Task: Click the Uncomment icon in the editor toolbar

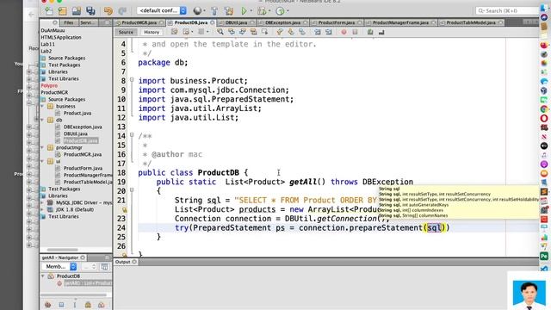Action: (x=381, y=32)
